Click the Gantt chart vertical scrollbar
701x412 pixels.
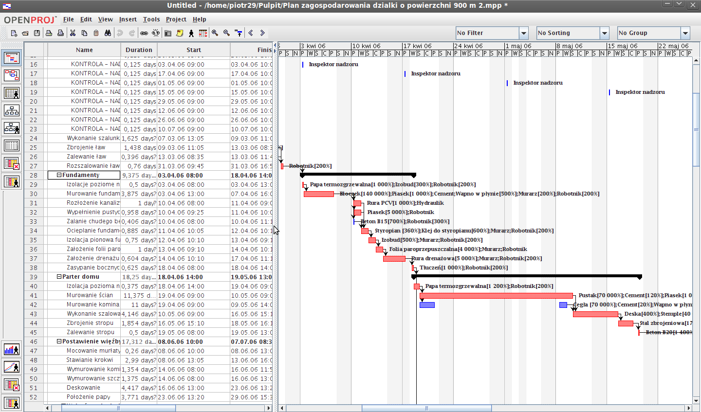[x=696, y=129]
